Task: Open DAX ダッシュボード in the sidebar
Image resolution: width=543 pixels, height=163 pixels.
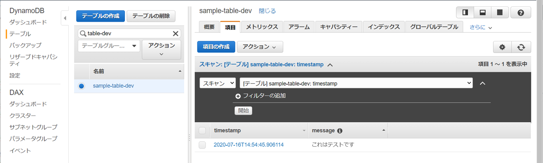Action: point(28,104)
